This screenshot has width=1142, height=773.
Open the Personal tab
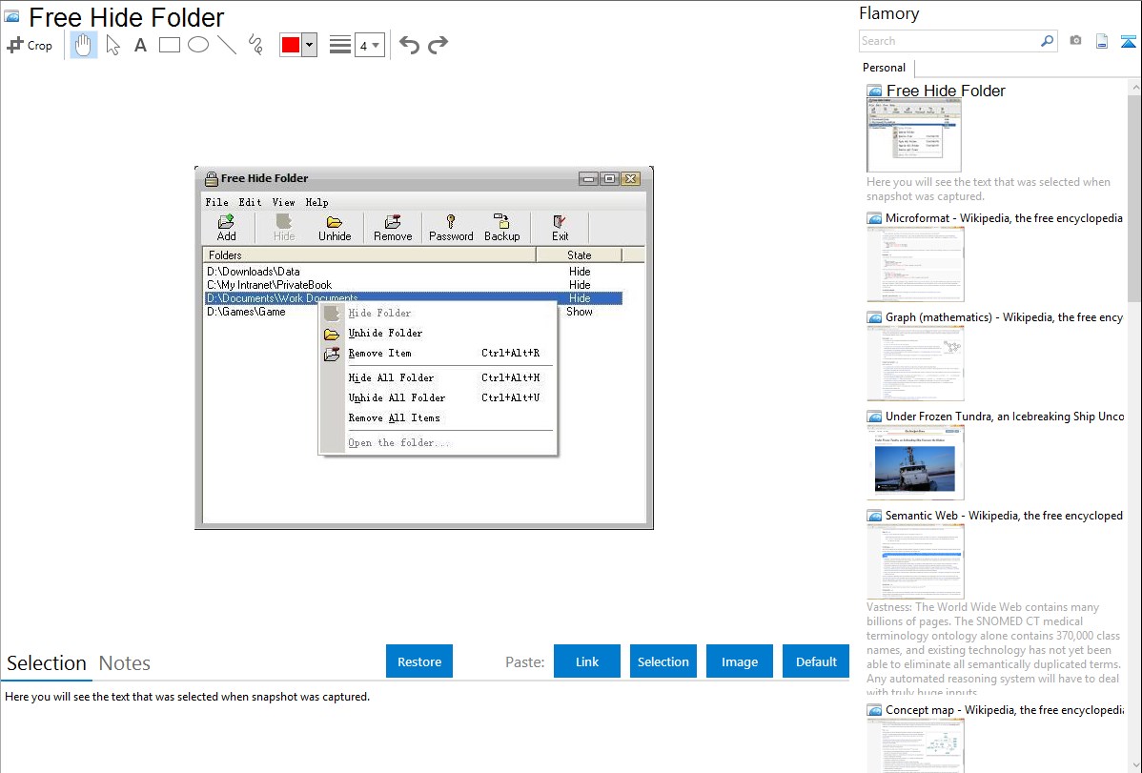[884, 68]
